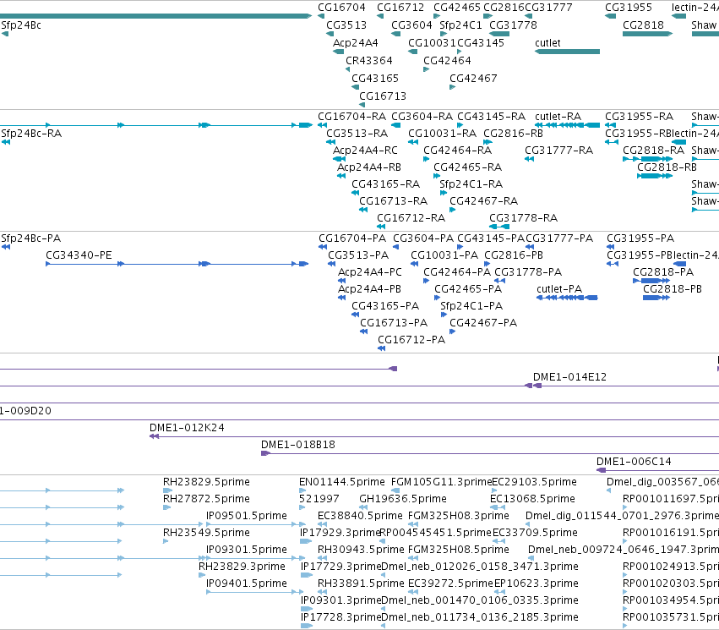Click the RH33891.5prime EST label
The height and width of the screenshot is (630, 719).
click(361, 583)
